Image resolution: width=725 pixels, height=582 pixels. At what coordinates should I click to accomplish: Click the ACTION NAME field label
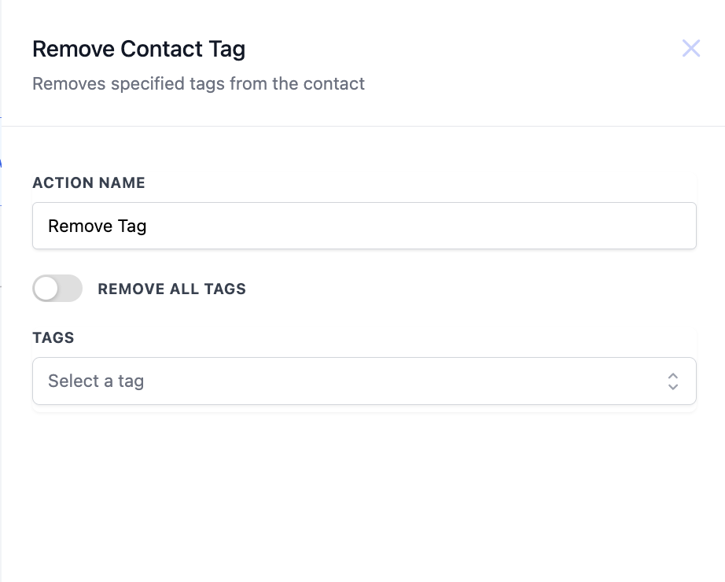click(x=89, y=182)
